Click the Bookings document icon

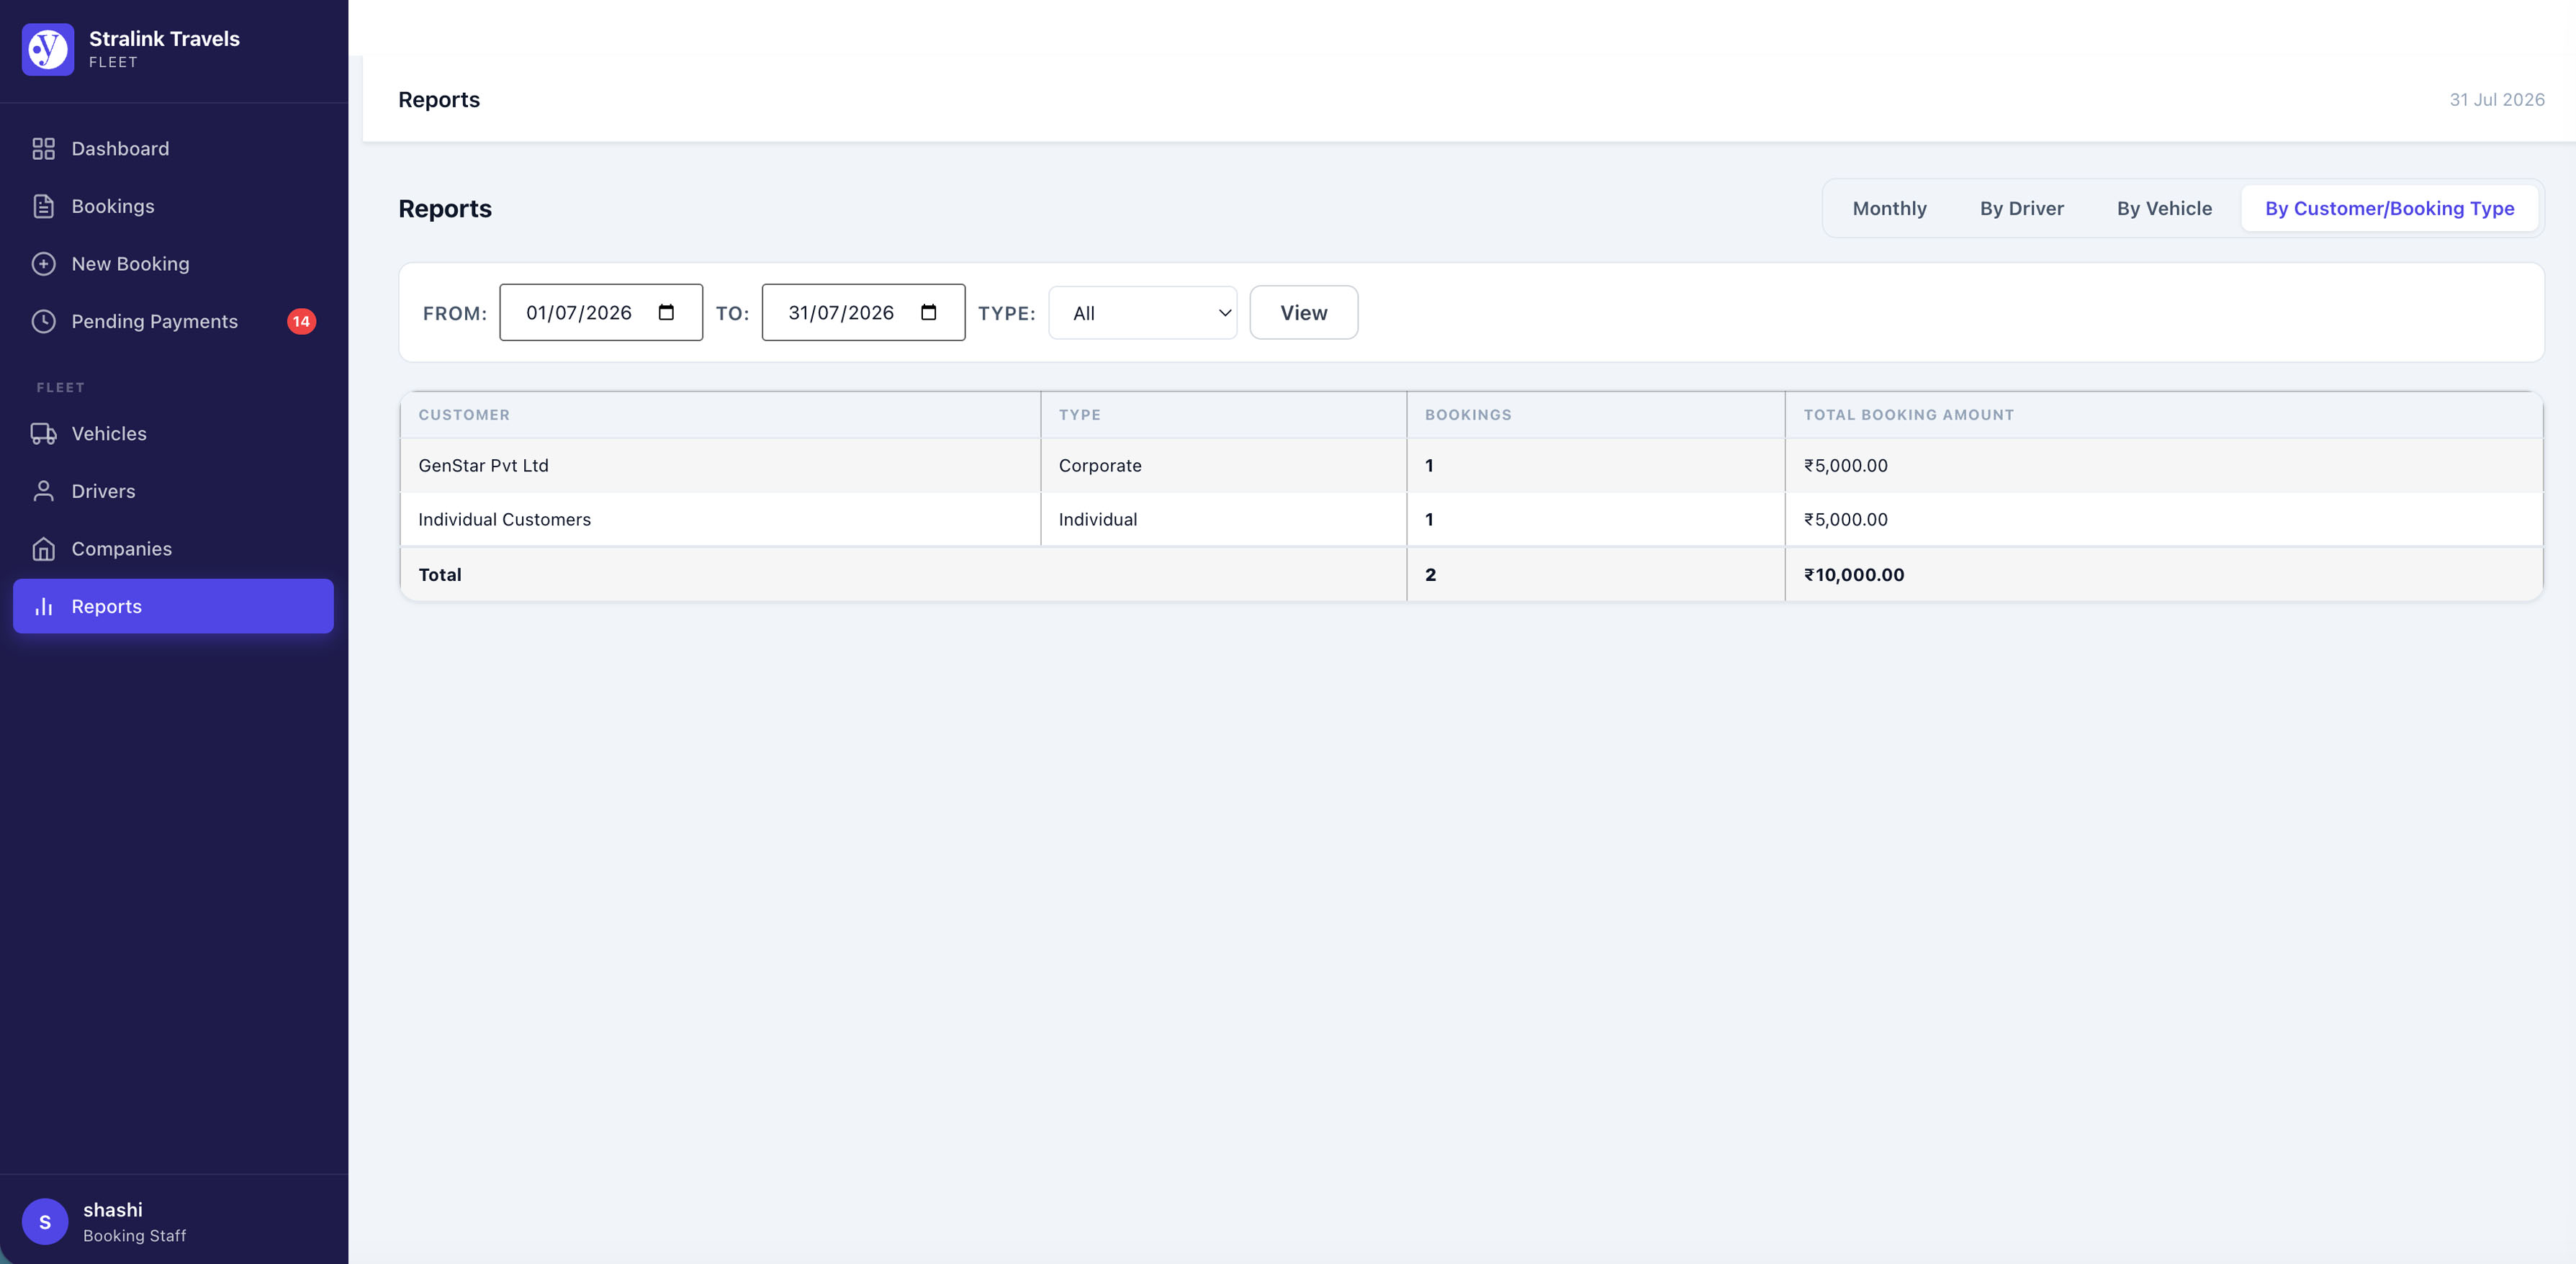tap(43, 206)
